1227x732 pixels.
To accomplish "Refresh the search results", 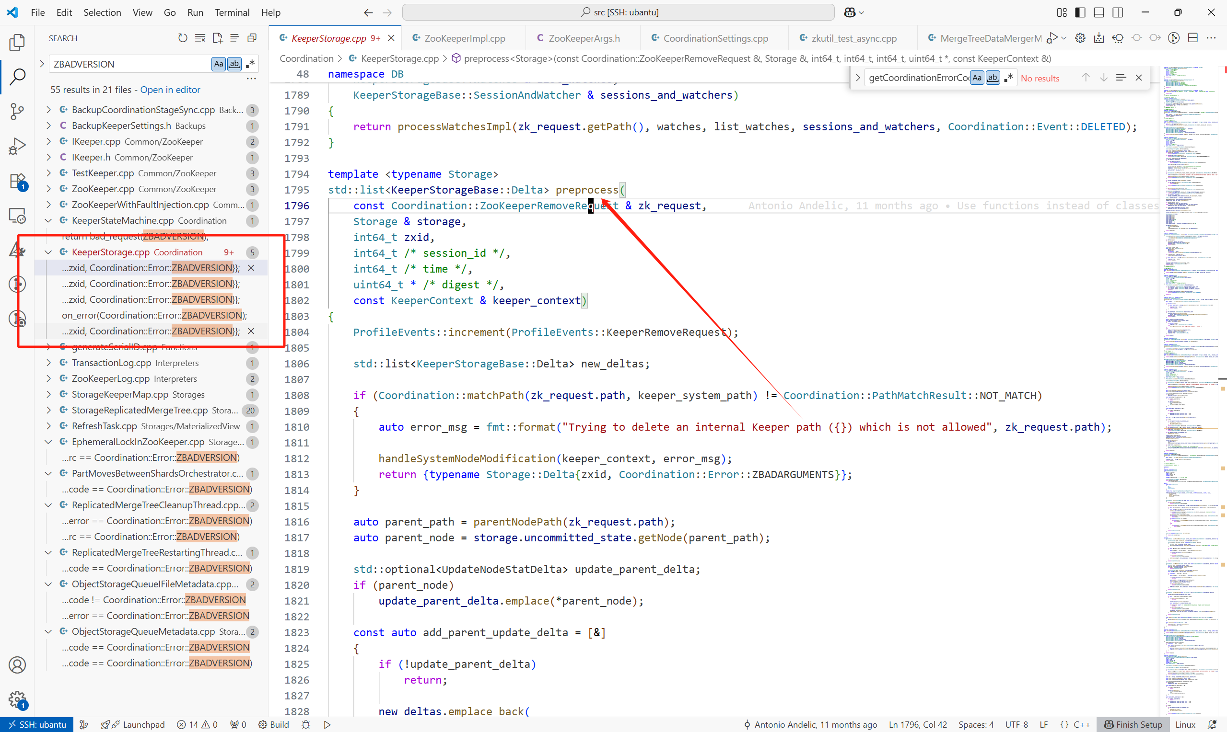I will point(183,38).
